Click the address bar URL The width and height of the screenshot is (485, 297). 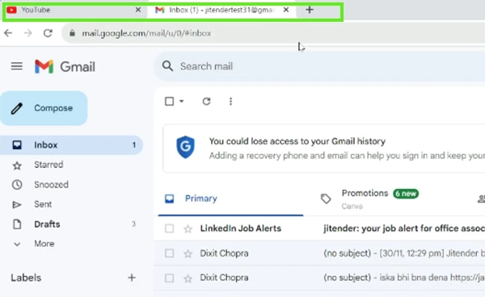146,33
